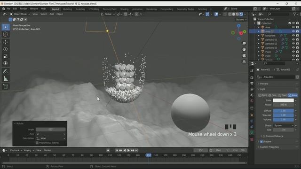
Task: Select the Measure tool in the viewport toolbar
Action: (5, 78)
